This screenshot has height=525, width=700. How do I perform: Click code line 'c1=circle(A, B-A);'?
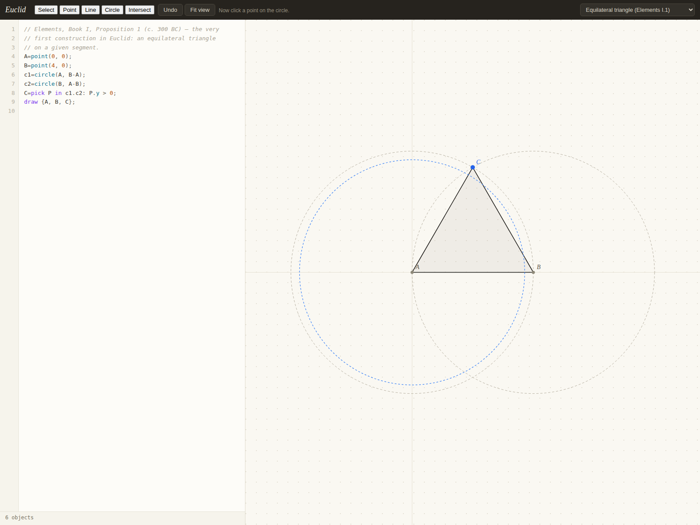pyautogui.click(x=55, y=75)
